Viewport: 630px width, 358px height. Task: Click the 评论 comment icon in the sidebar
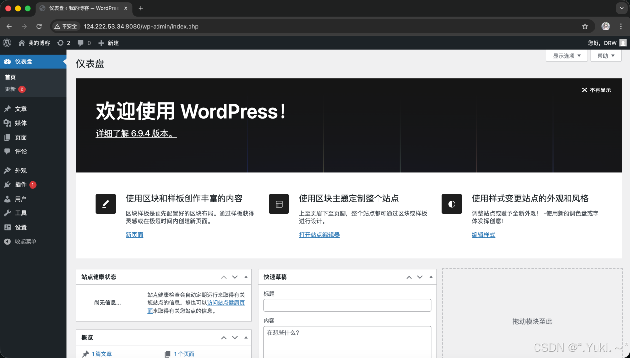[x=7, y=151]
